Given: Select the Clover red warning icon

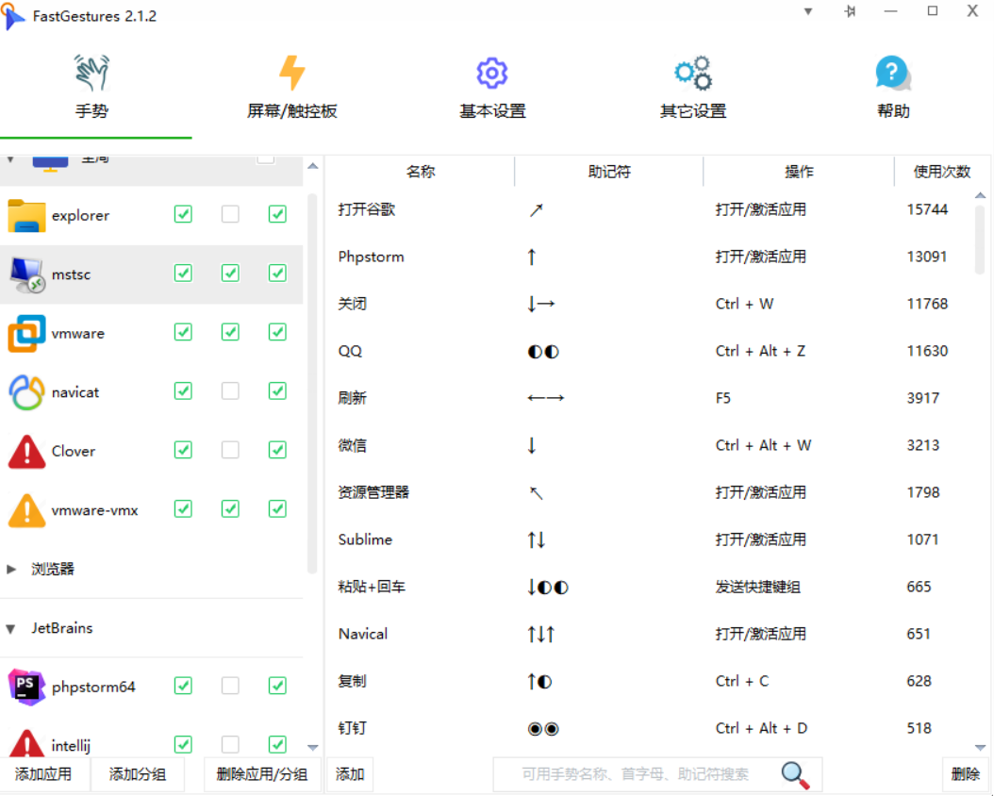Looking at the screenshot, I should pos(26,451).
